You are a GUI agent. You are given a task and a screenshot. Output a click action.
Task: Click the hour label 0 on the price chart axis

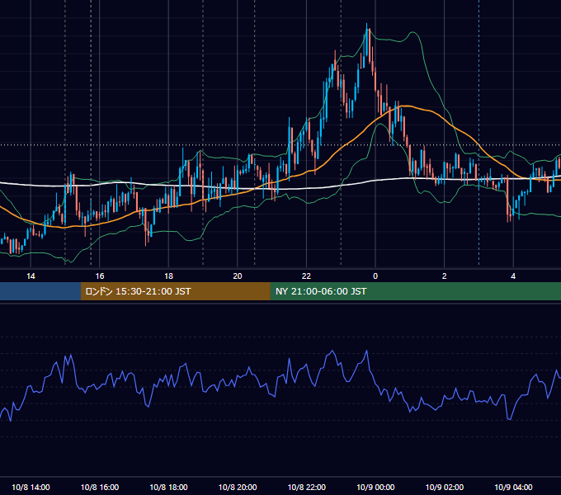pyautogui.click(x=375, y=276)
